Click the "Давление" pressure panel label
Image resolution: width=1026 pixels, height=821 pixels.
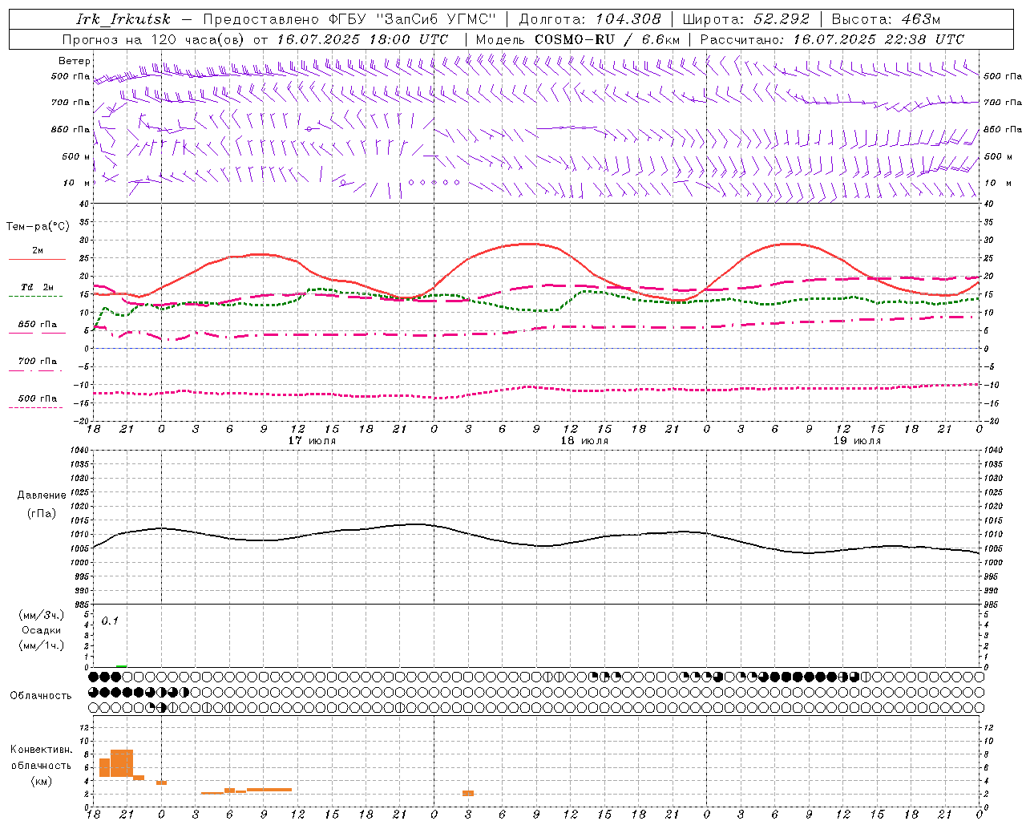(x=42, y=495)
